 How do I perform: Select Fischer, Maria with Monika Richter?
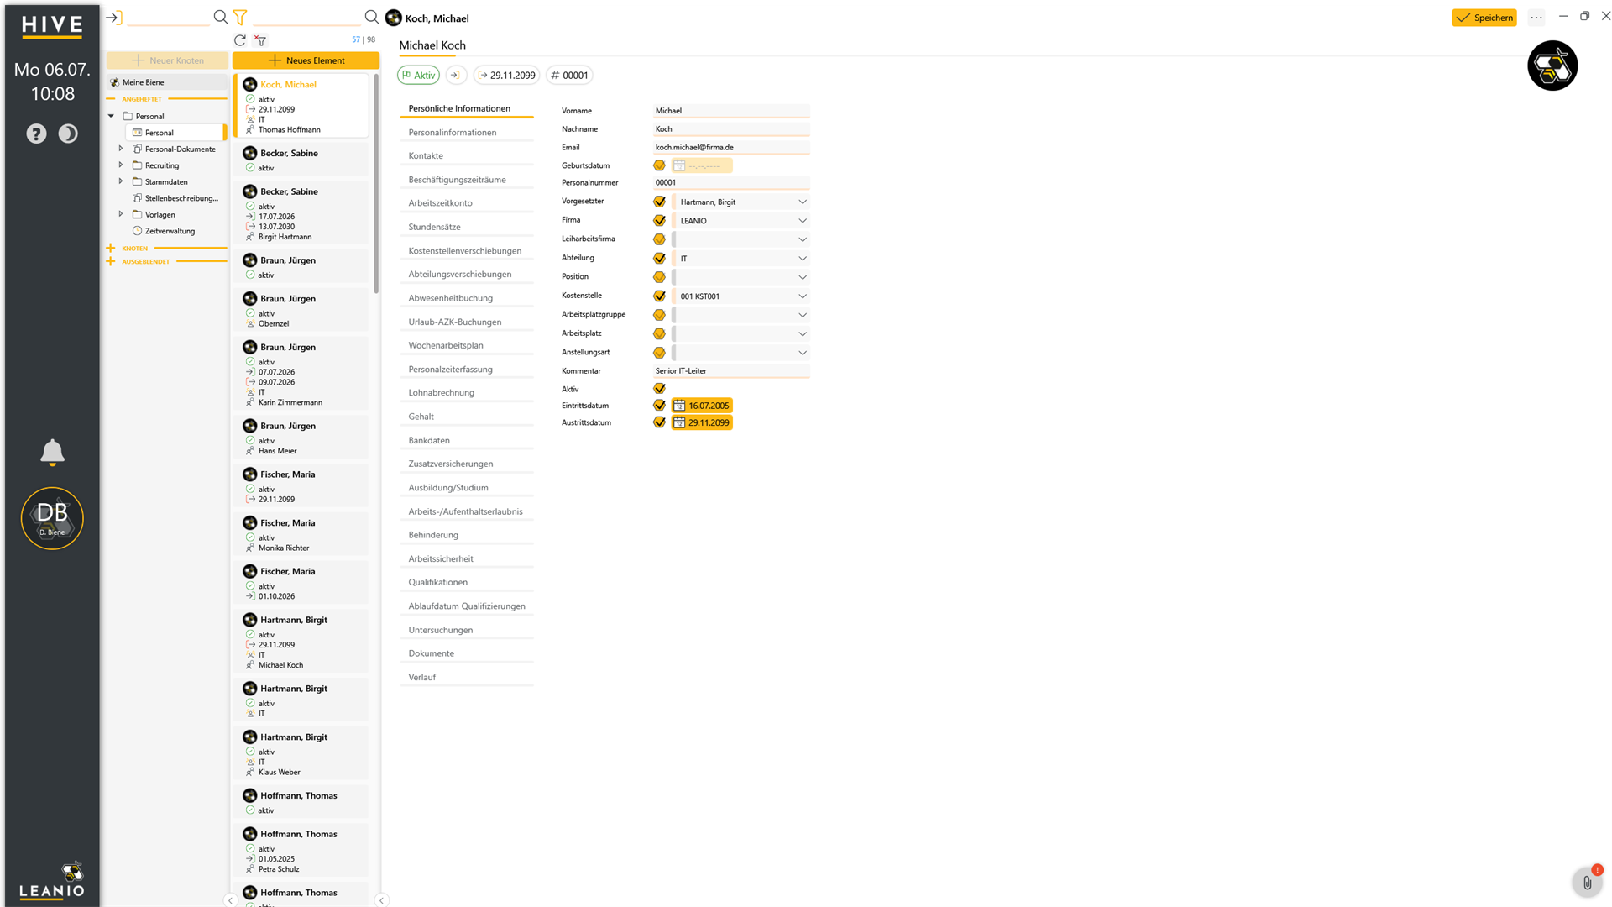click(x=301, y=534)
